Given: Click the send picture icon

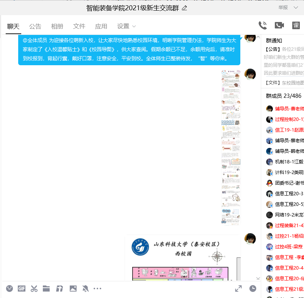Looking at the screenshot, I should (73, 289).
